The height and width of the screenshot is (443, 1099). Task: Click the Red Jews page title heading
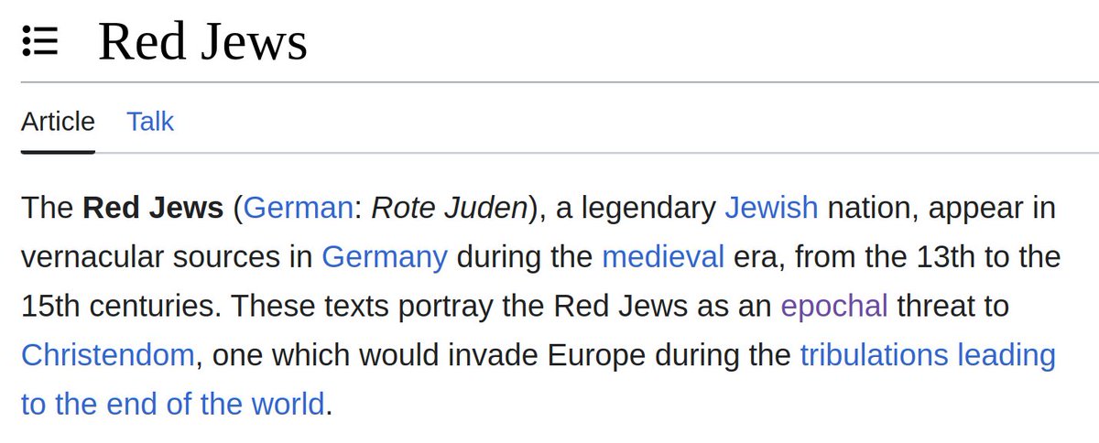(x=202, y=43)
